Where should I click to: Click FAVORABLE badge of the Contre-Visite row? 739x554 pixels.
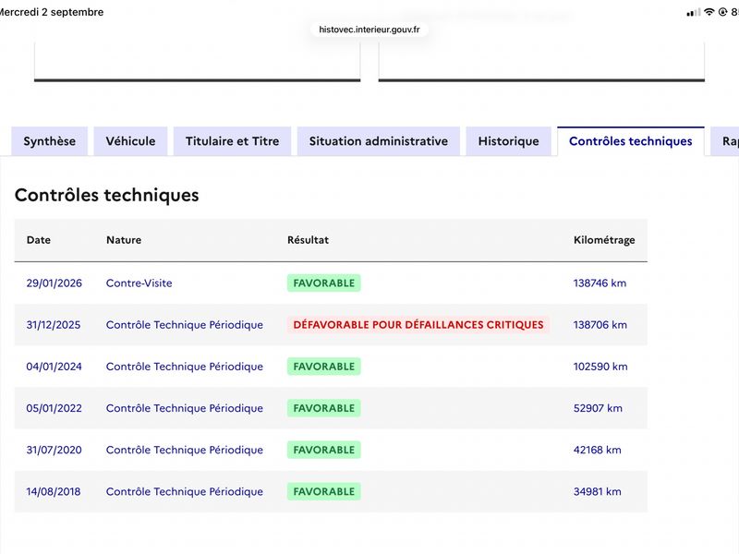(324, 283)
